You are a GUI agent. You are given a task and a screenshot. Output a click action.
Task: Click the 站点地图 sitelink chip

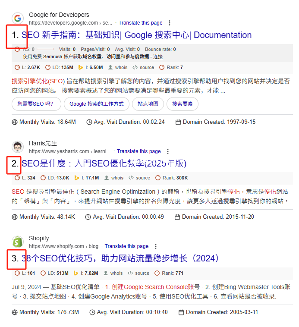(x=148, y=104)
